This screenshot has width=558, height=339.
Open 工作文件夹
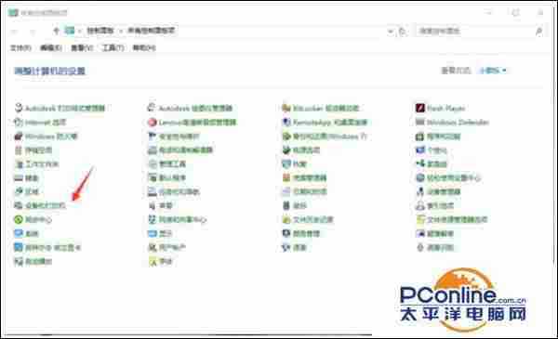click(x=36, y=164)
